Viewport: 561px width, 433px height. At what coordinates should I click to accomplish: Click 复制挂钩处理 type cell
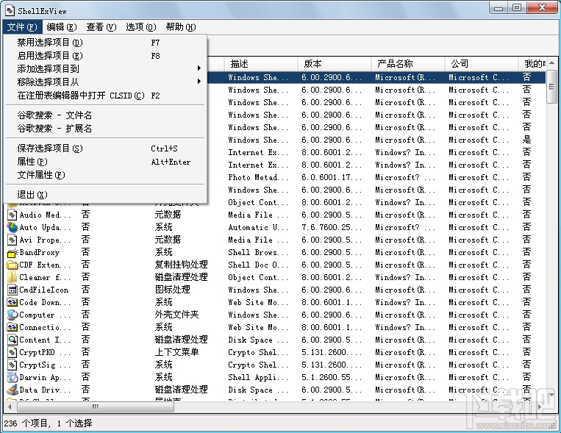(181, 265)
